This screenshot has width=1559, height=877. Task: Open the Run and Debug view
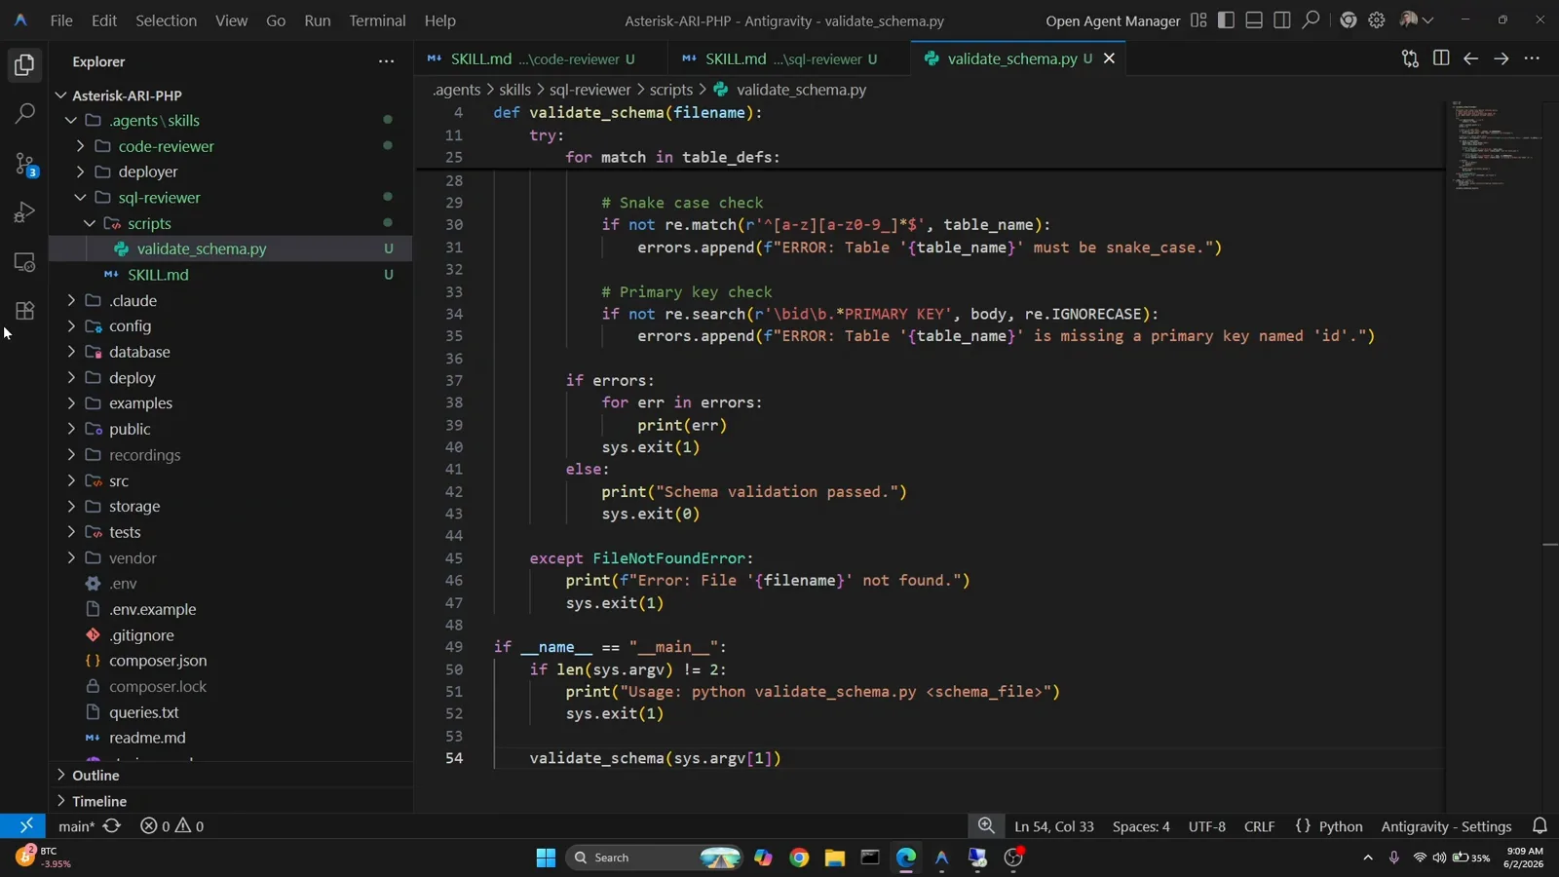[24, 212]
